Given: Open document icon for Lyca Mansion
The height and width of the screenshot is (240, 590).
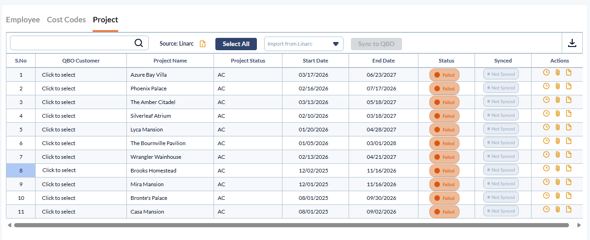Looking at the screenshot, I should pyautogui.click(x=569, y=127).
